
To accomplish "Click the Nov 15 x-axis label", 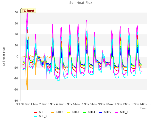I will (147, 104).
